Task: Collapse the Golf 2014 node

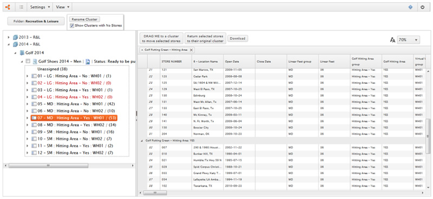Action: pyautogui.click(x=16, y=52)
